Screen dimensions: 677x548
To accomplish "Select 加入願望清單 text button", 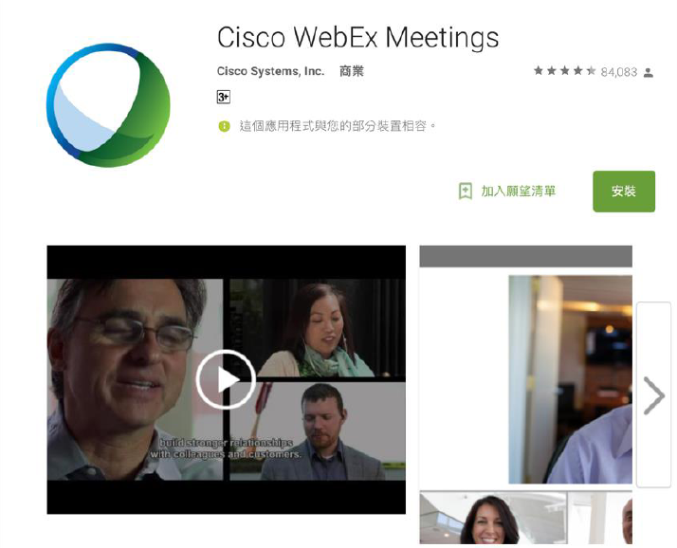I will click(519, 191).
